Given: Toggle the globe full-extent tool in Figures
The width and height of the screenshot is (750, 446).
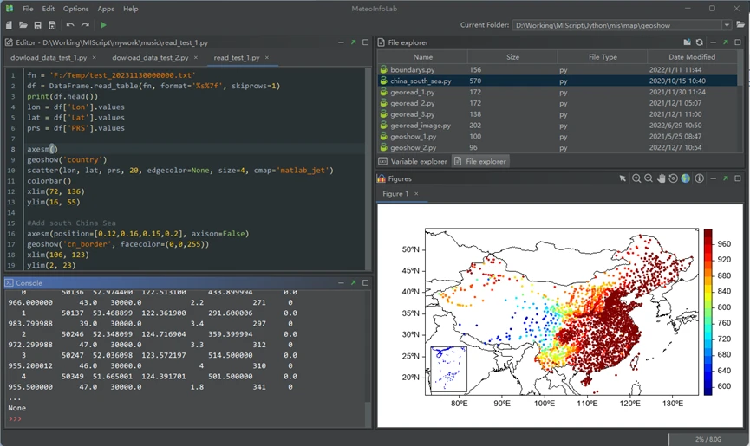Looking at the screenshot, I should pyautogui.click(x=685, y=178).
